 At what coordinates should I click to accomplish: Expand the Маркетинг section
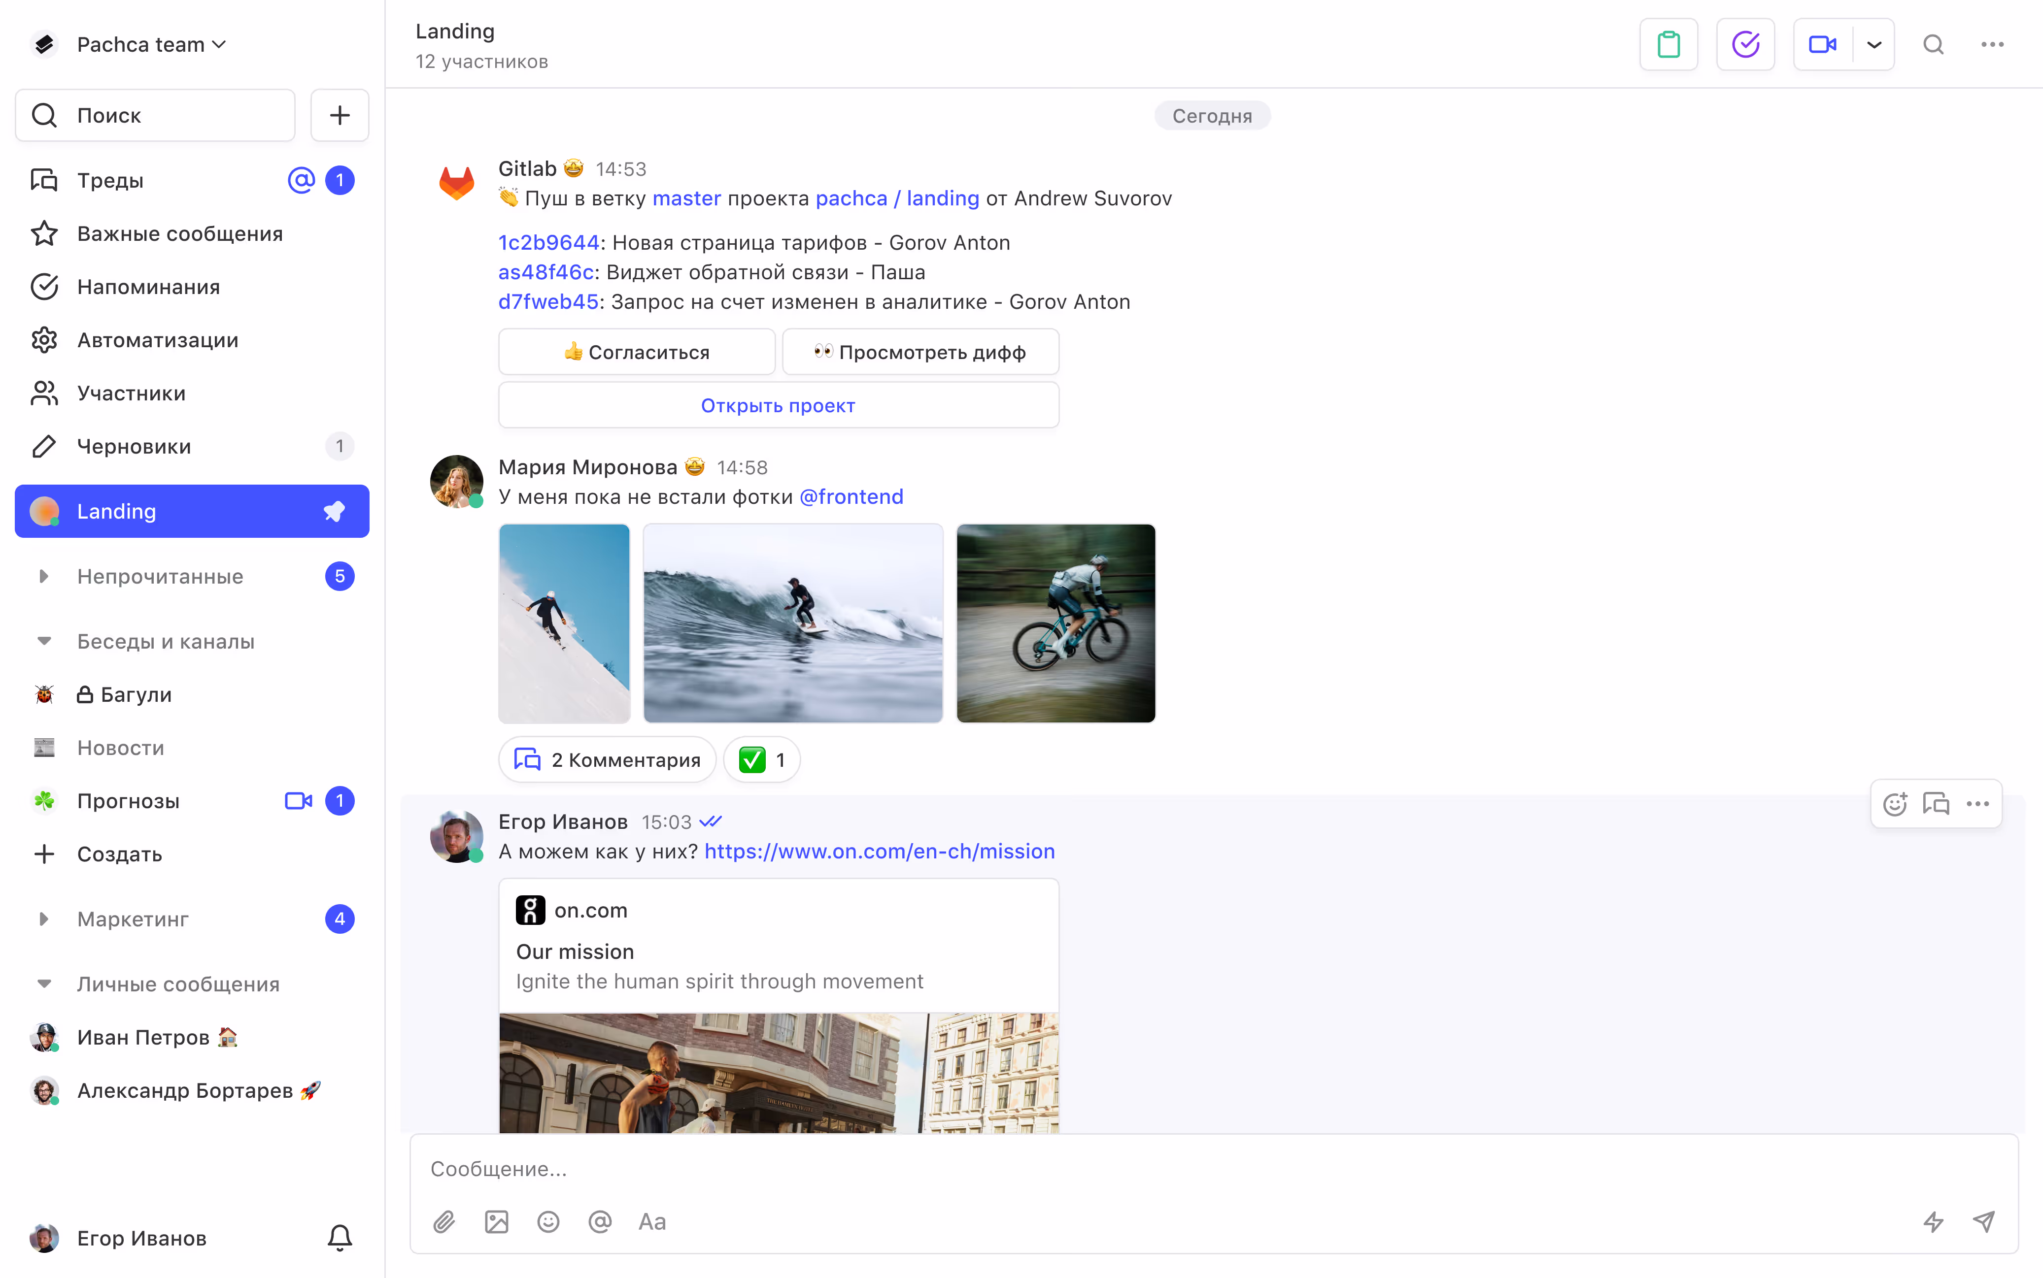(44, 919)
